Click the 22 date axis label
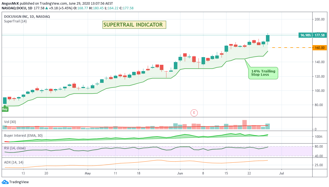This screenshot has width=329, height=187. (249, 173)
